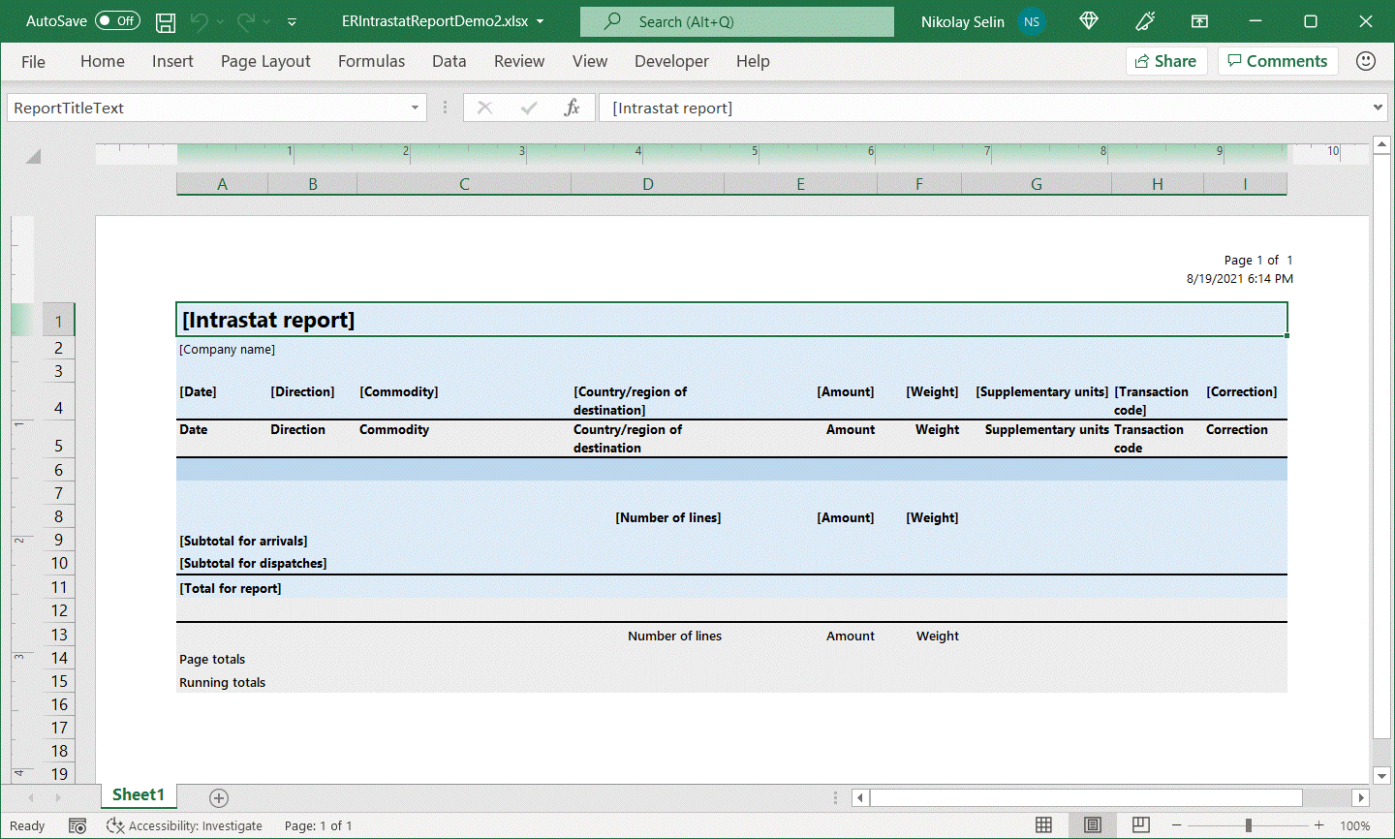
Task: Click inside the Search box
Action: point(736,20)
